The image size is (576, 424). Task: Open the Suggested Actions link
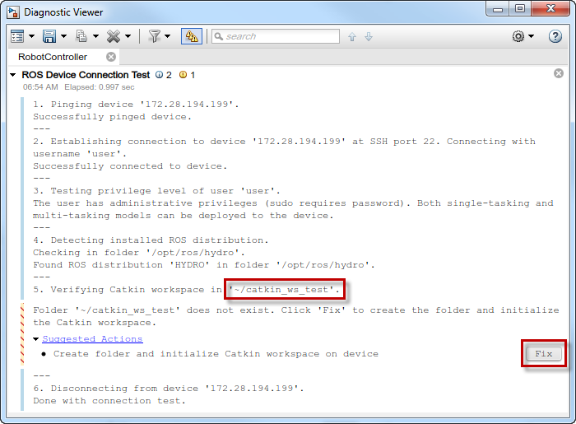point(92,338)
